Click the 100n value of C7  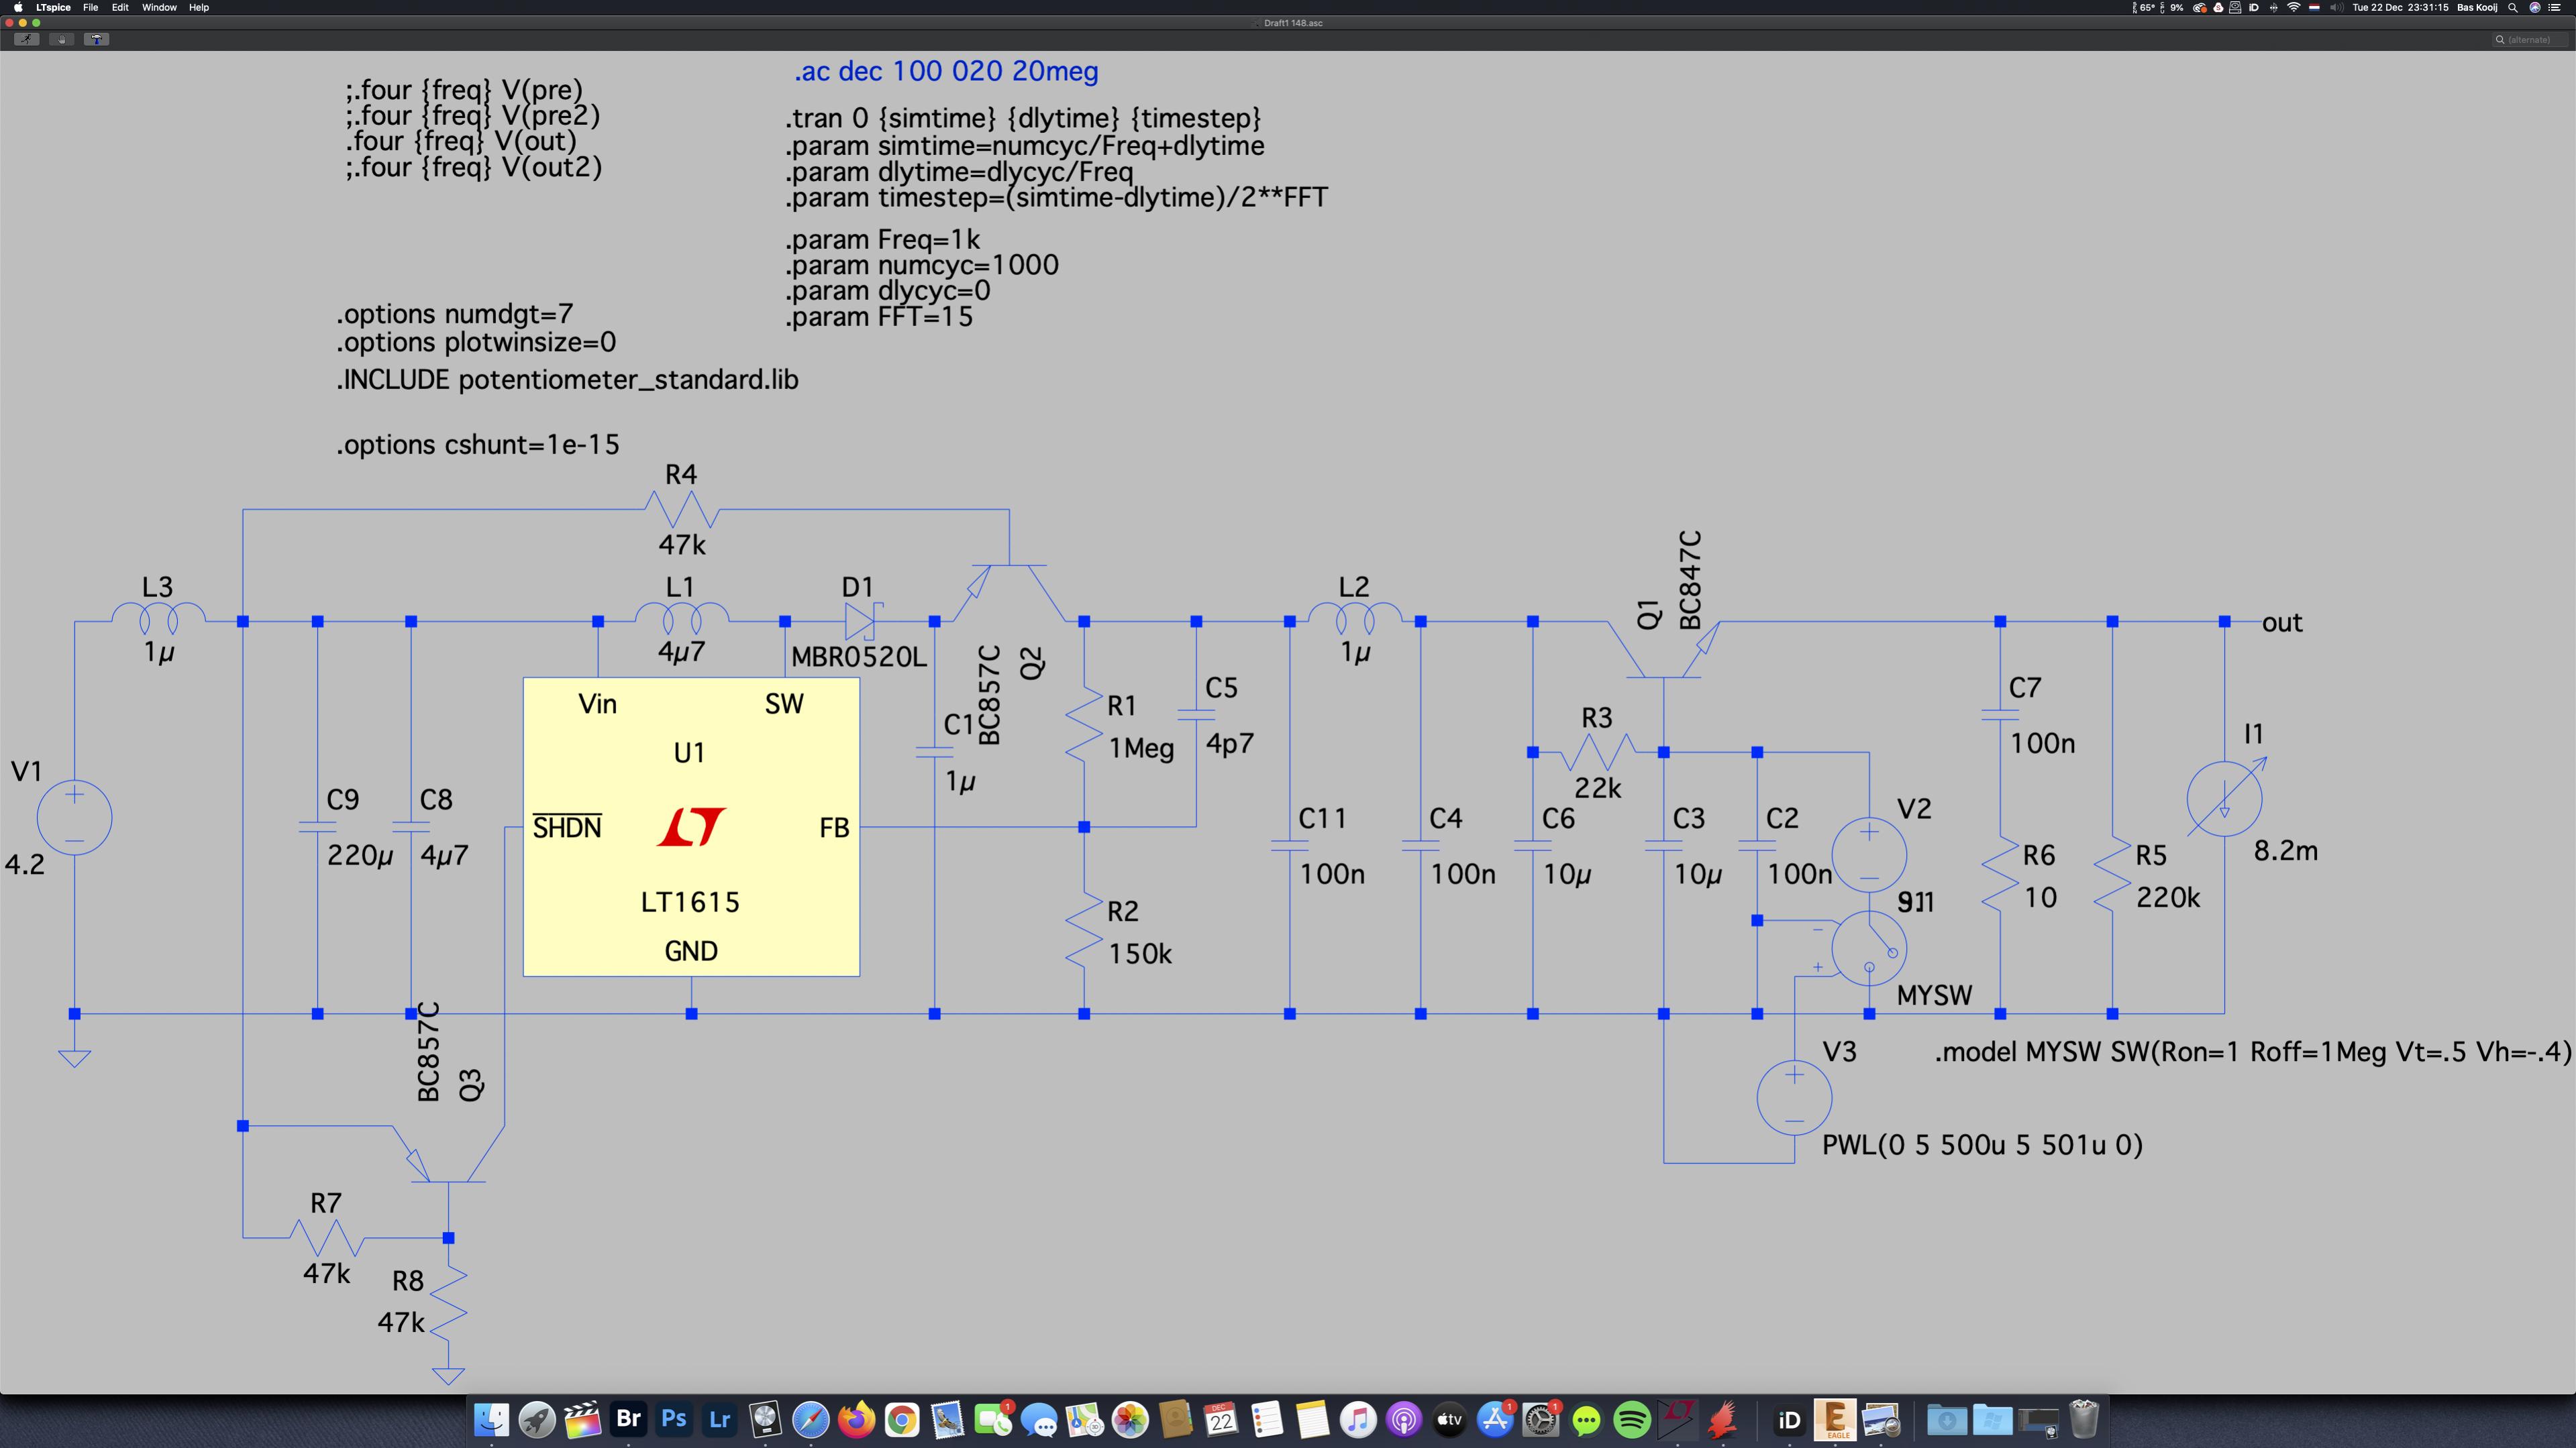tap(2042, 744)
